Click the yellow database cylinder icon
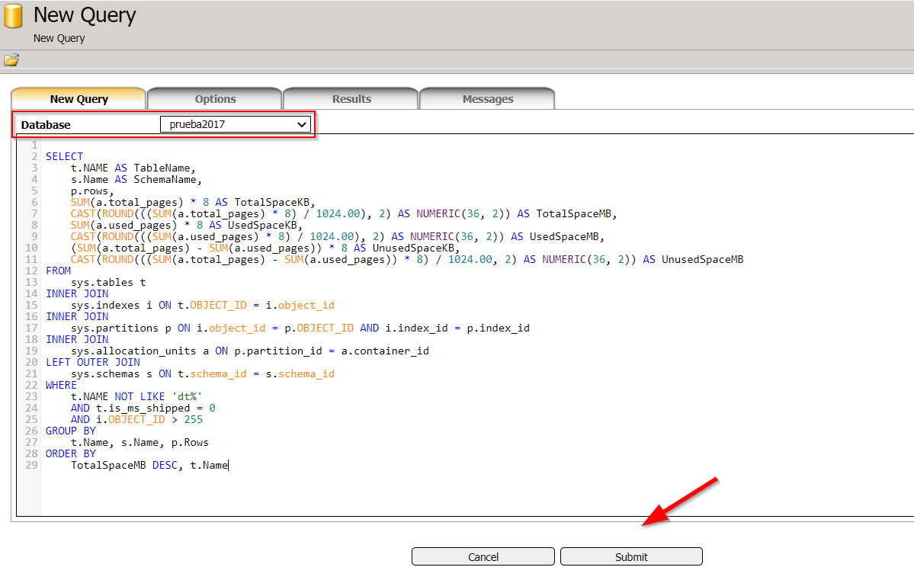This screenshot has height=580, width=914. 13,16
